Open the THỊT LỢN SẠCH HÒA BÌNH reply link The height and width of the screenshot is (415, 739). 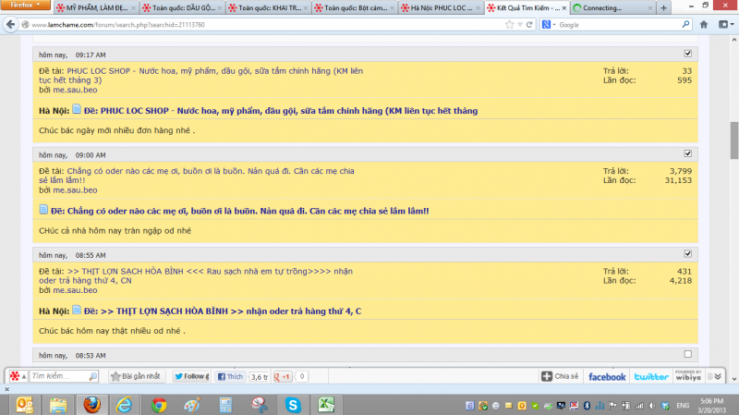(x=208, y=311)
